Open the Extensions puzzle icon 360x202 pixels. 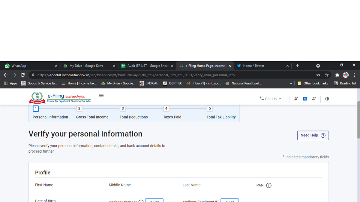point(337,75)
